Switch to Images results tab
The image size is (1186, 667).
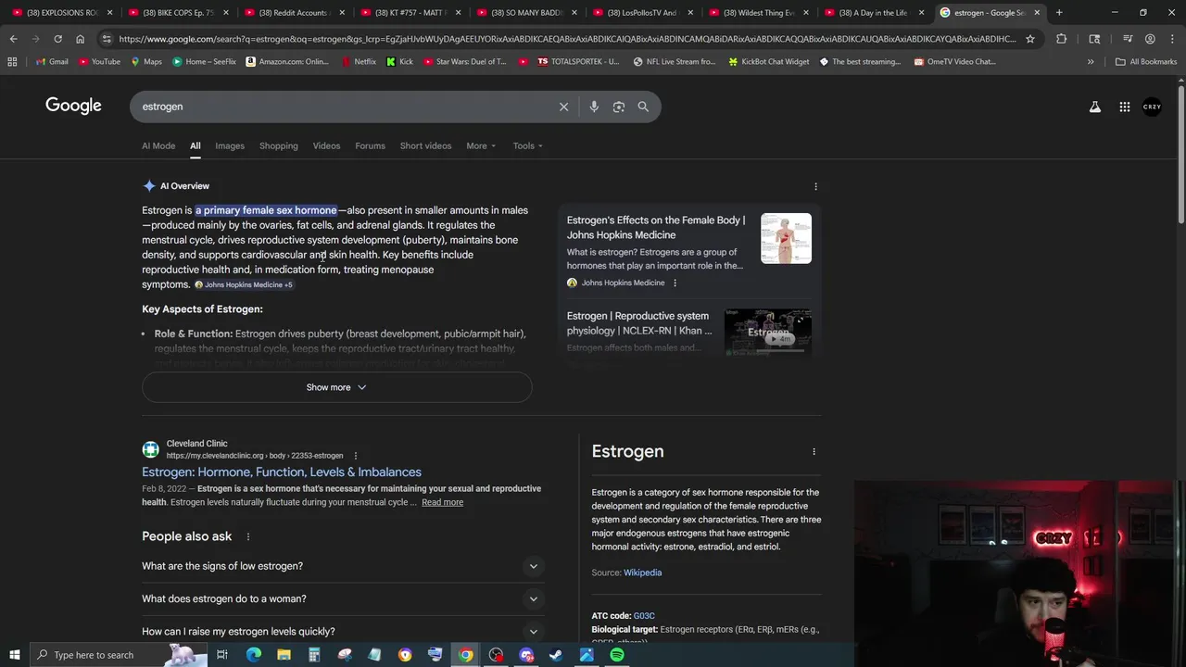coord(230,145)
